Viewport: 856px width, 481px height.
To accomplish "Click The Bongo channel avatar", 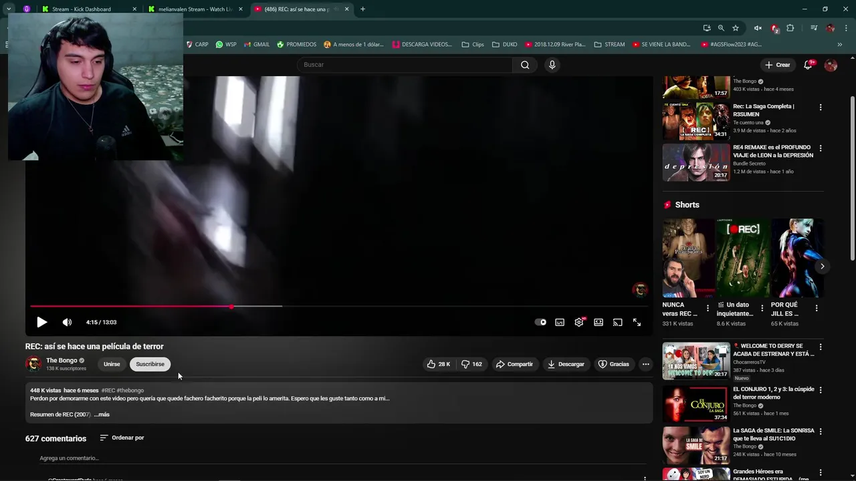I will click(x=33, y=364).
